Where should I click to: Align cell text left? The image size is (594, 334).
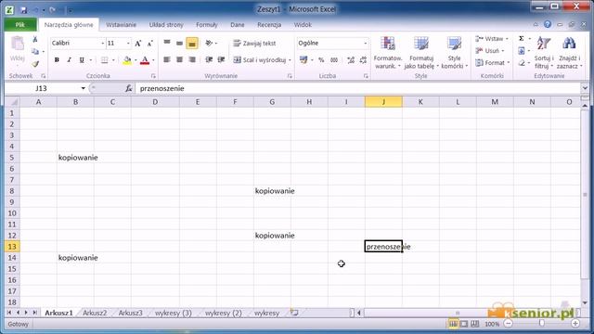pyautogui.click(x=167, y=59)
